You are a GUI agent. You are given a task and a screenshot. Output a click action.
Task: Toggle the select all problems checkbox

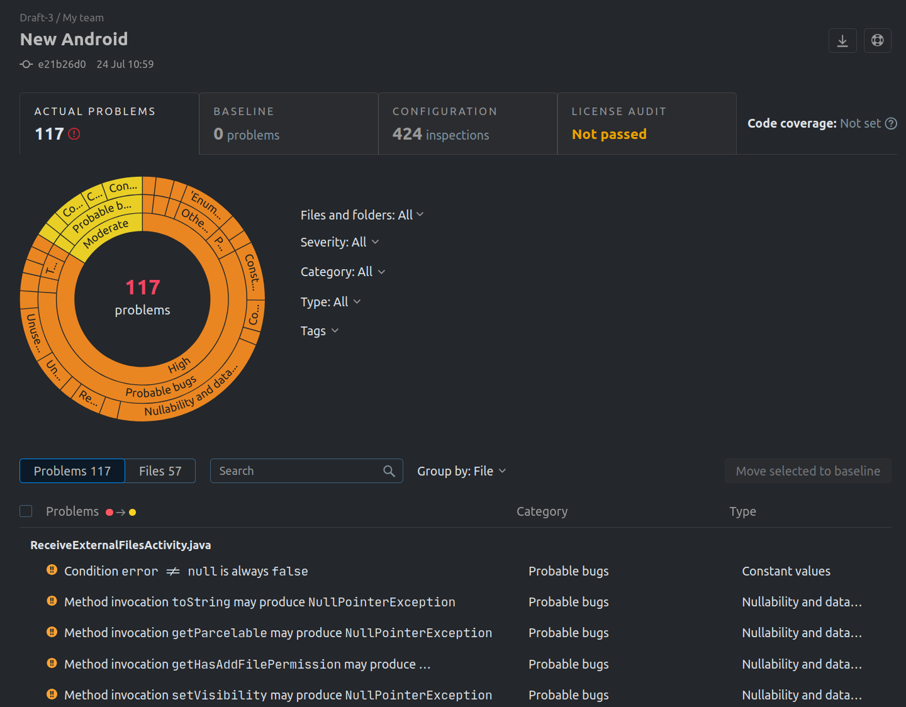coord(26,511)
